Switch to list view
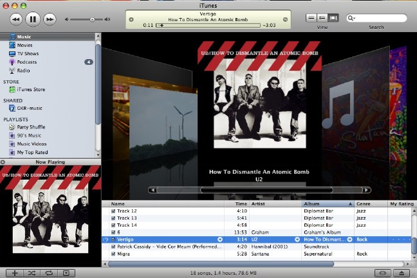 click(311, 18)
